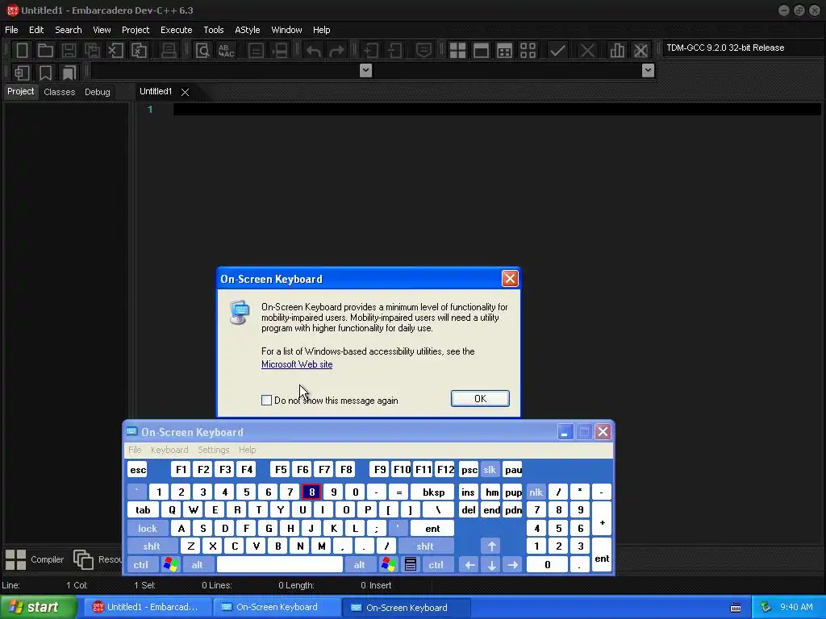Click the Save All toolbar icon
Screen dimensions: 826x619
92,51
